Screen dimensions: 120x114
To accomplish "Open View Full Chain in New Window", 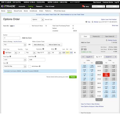I will click(90, 104).
